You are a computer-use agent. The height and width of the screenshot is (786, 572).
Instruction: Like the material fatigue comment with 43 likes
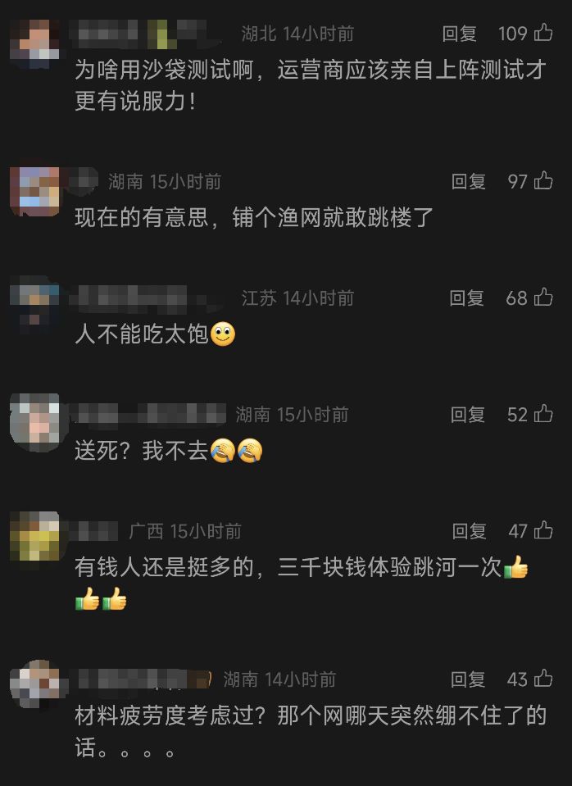543,679
